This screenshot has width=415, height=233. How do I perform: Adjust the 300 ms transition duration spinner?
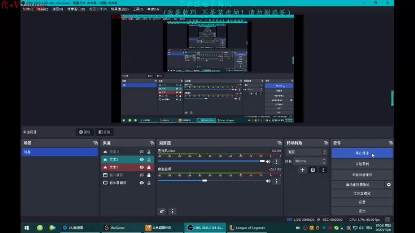coord(324,161)
